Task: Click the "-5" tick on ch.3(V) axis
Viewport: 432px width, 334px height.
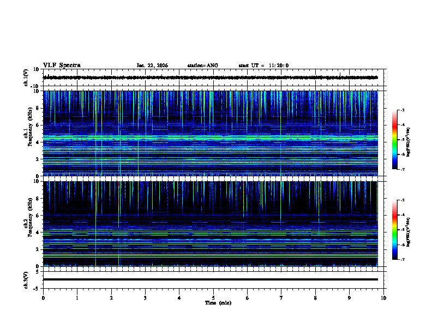Action: [x=37, y=289]
